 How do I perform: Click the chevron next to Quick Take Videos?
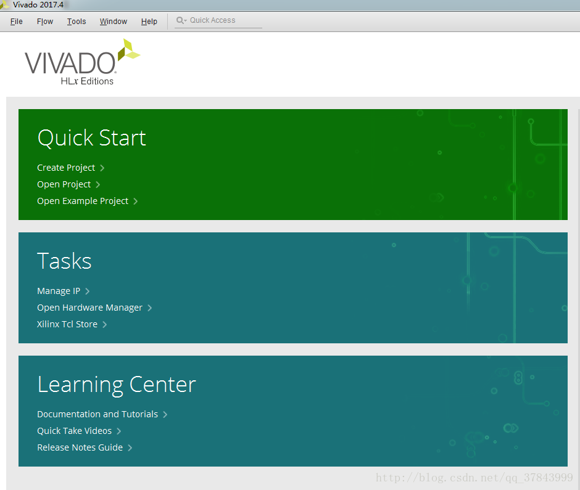point(118,431)
